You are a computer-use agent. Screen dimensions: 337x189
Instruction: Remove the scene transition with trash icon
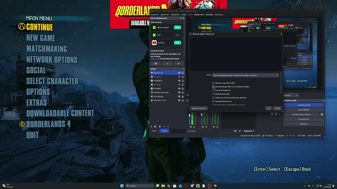(276, 114)
